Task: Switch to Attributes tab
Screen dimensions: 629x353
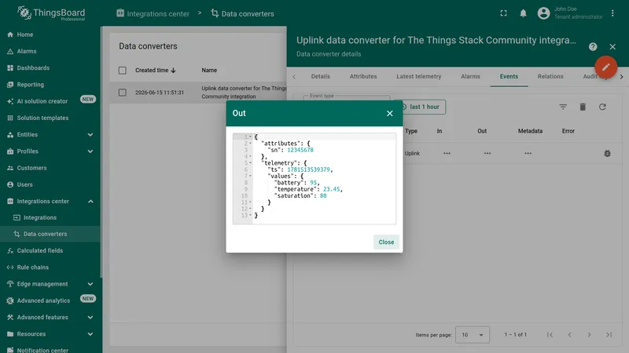Action: (x=363, y=76)
